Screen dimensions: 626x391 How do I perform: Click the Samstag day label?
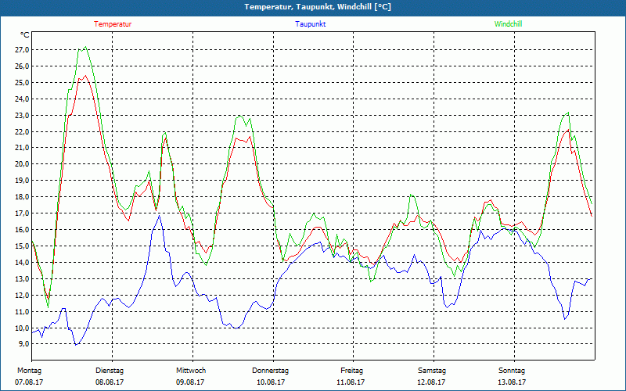[432, 371]
